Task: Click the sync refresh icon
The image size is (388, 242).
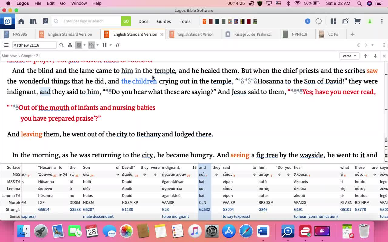Action: click(x=319, y=21)
